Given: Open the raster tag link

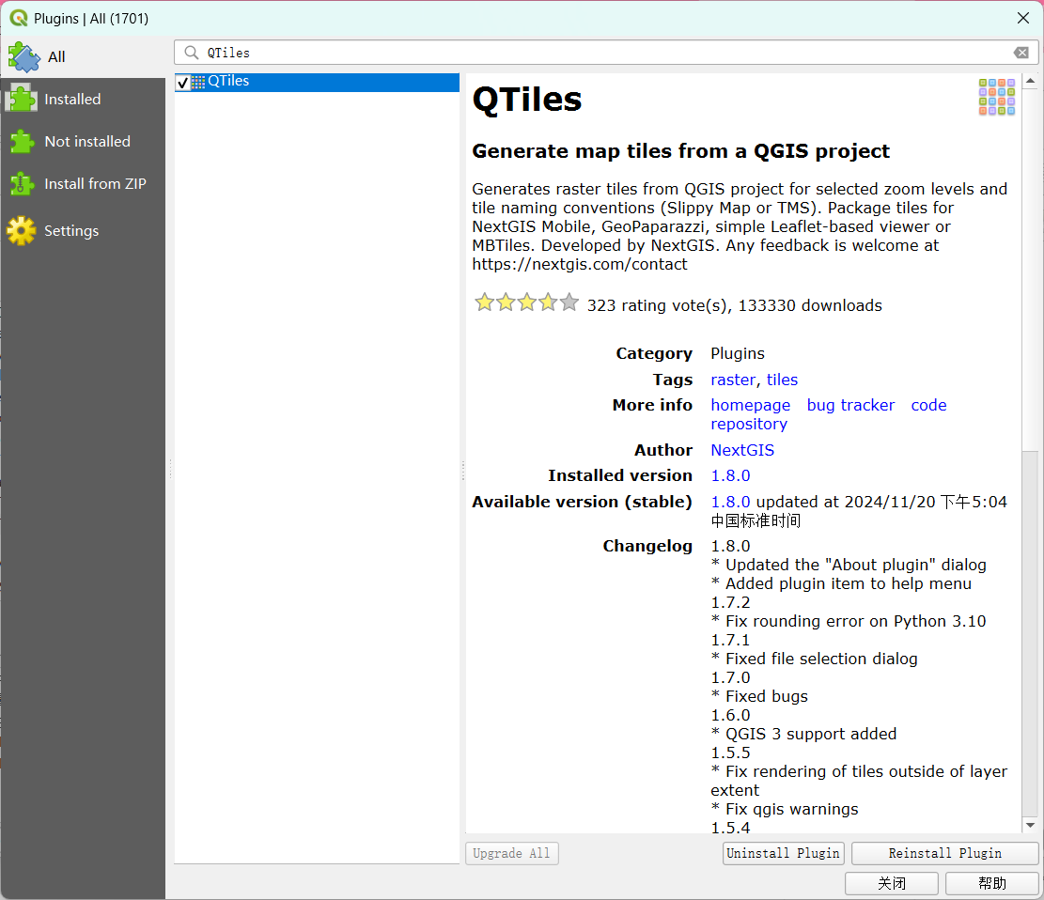Looking at the screenshot, I should pyautogui.click(x=733, y=380).
